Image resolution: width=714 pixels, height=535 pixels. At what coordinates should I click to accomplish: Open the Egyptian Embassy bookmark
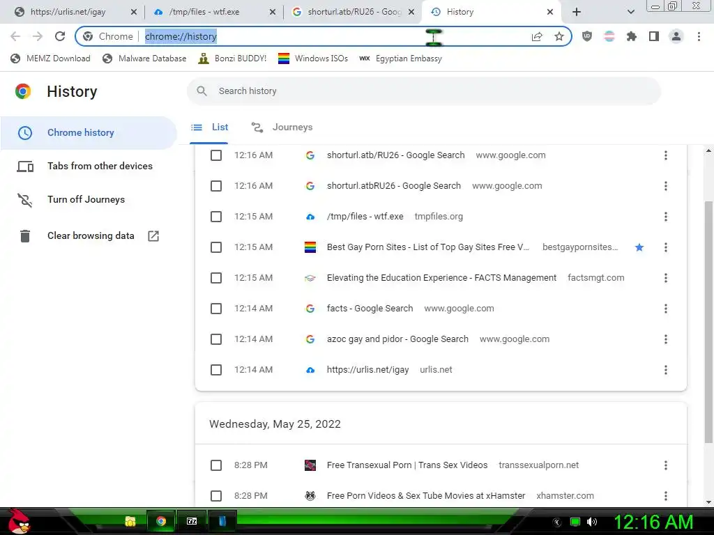[x=400, y=59]
